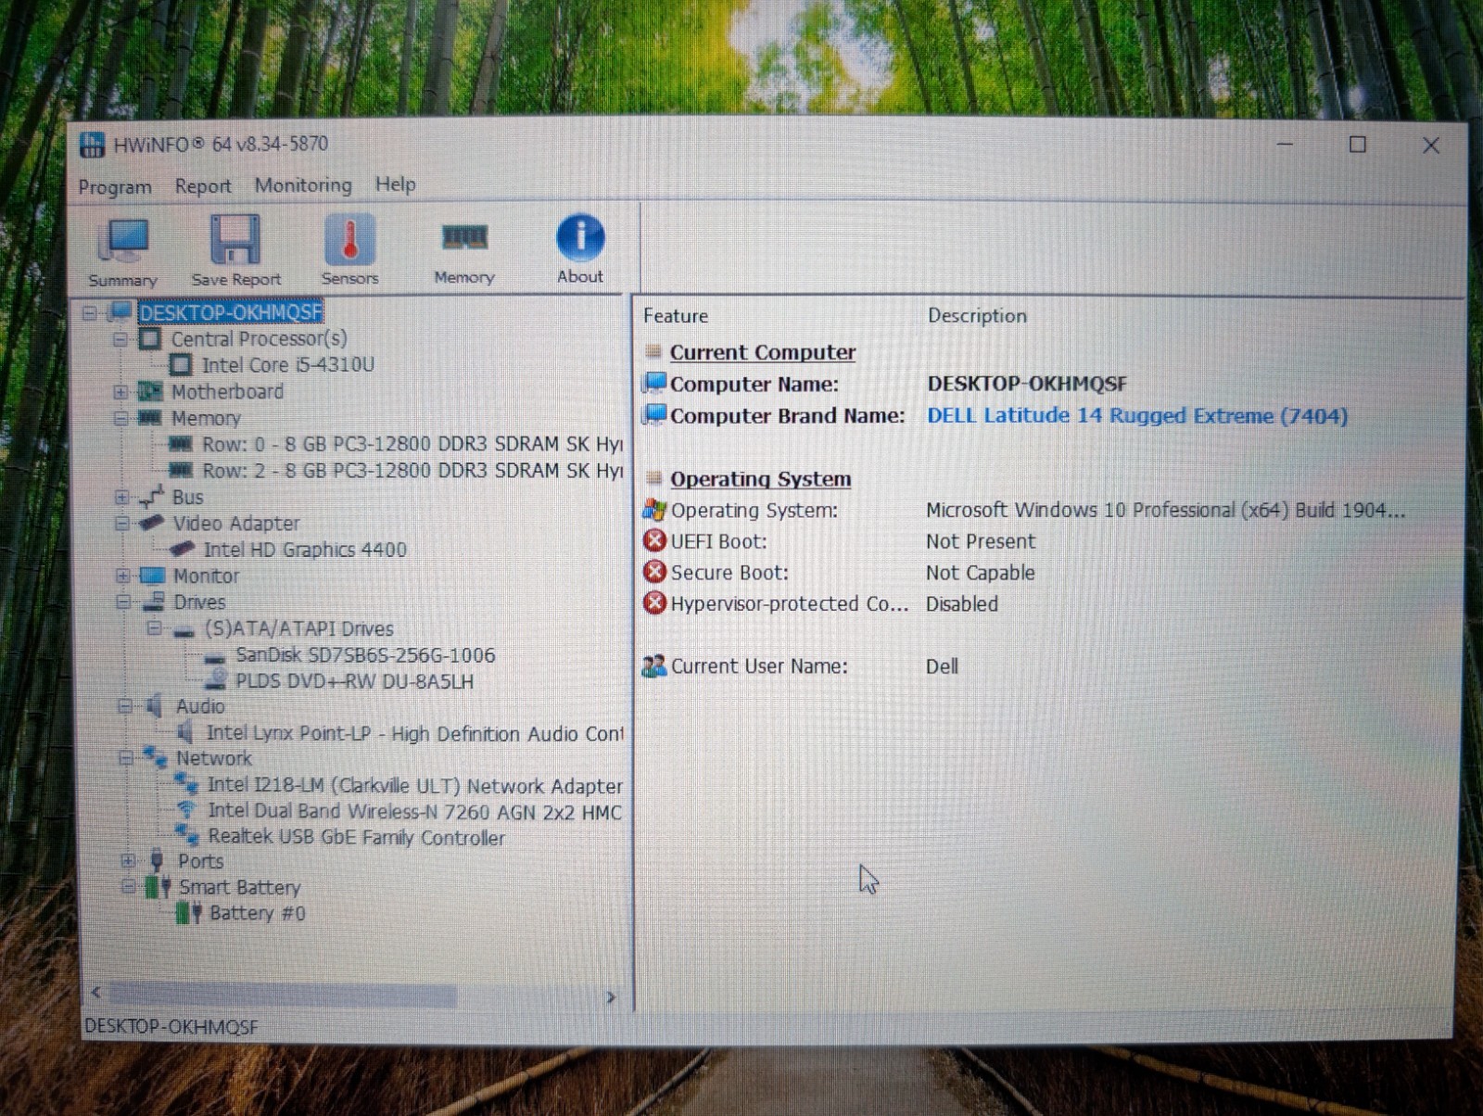This screenshot has height=1116, width=1483.
Task: Open the Report menu
Action: (203, 186)
